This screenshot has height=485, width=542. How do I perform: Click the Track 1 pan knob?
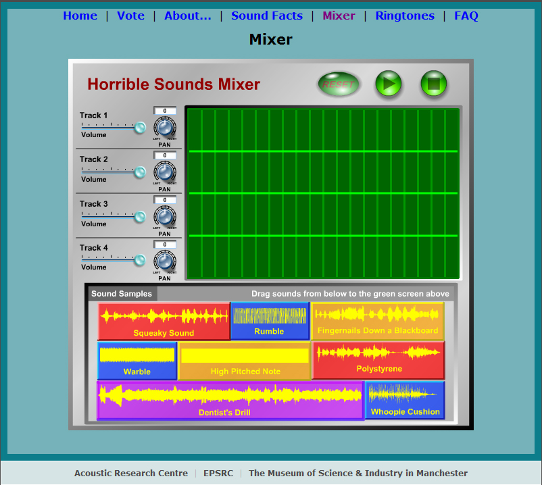(x=164, y=127)
